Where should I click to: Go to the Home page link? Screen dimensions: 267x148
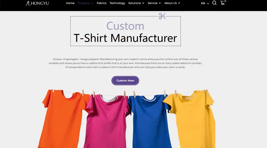[70, 3]
